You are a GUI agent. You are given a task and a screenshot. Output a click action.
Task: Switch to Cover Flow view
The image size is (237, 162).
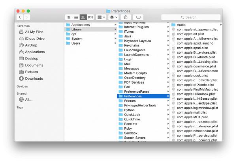90,17
